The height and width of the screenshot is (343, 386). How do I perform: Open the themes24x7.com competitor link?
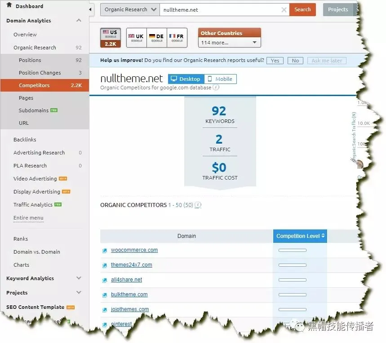tap(132, 265)
